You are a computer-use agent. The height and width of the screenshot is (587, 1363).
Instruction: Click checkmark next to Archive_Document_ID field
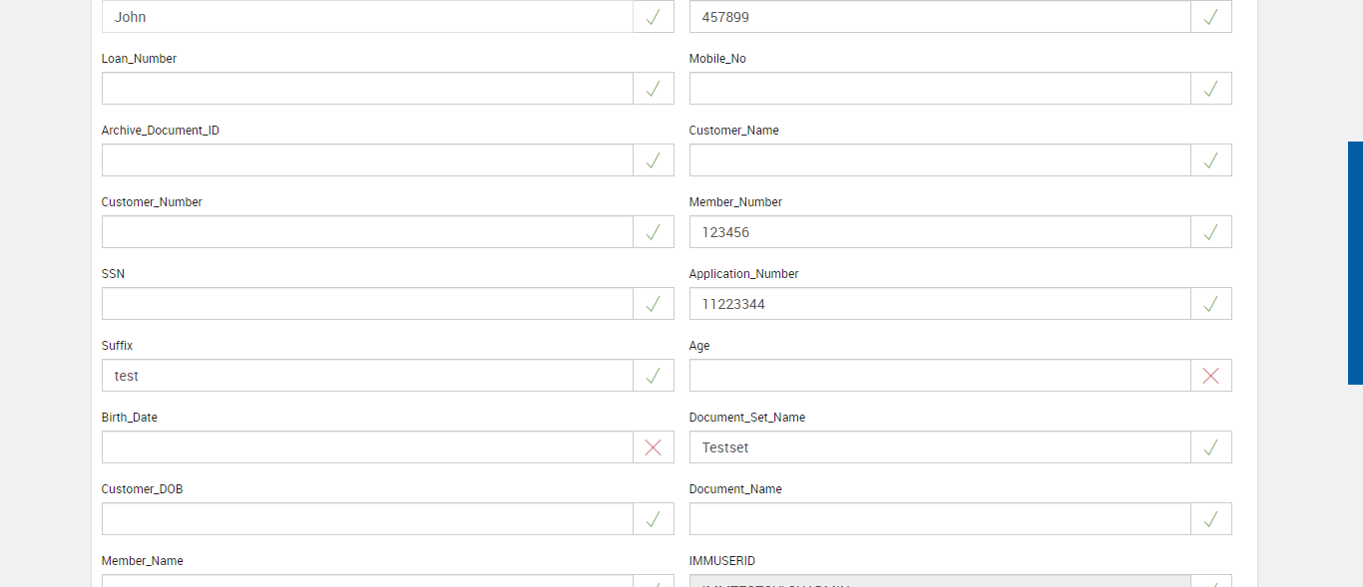(x=653, y=160)
